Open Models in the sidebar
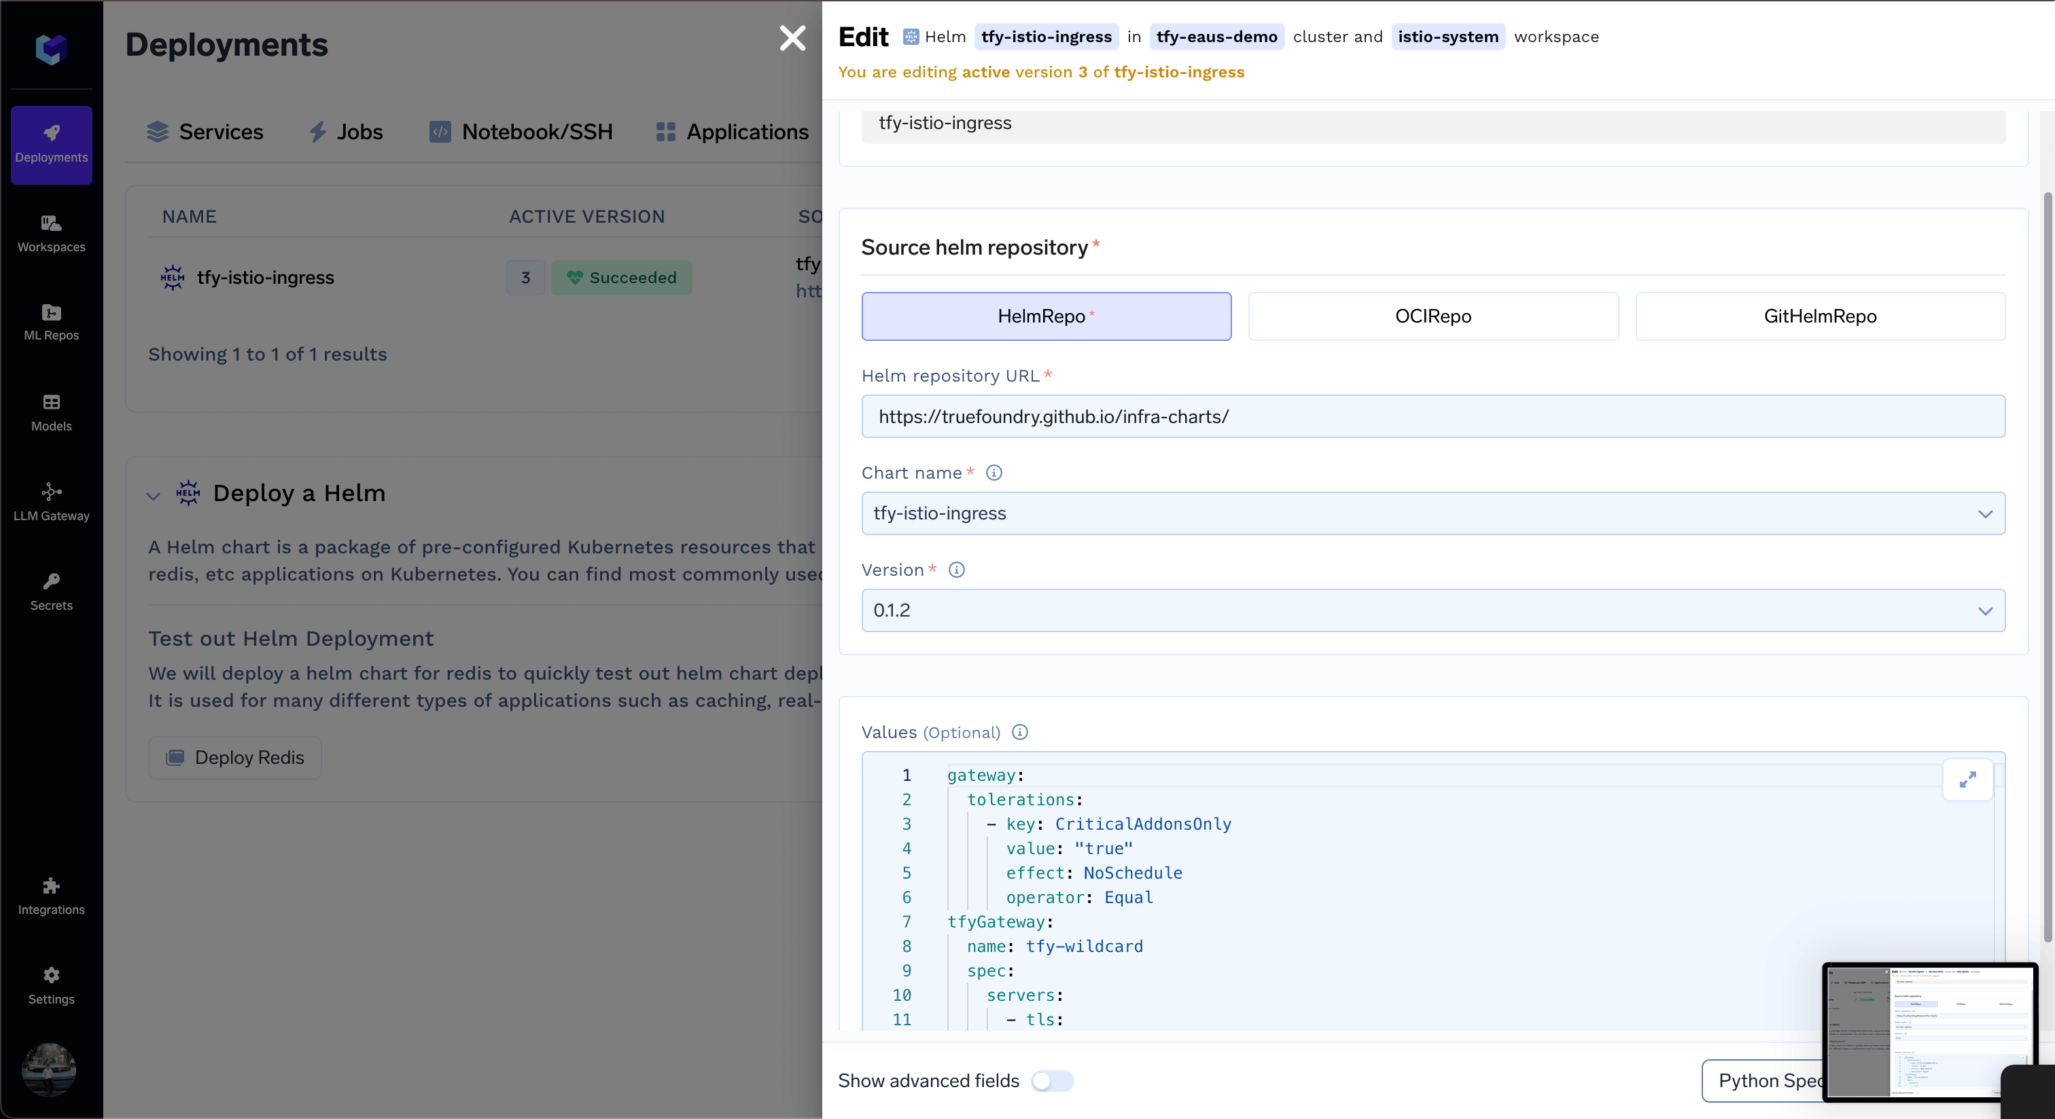2055x1119 pixels. point(51,413)
